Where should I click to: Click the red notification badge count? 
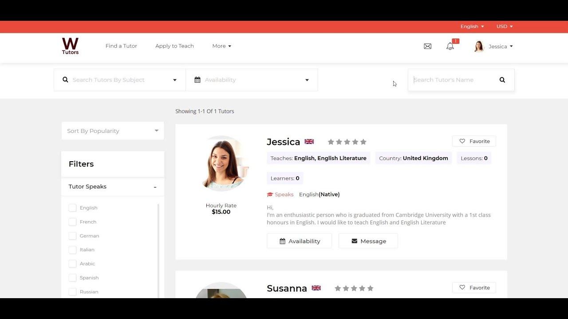[x=456, y=41]
